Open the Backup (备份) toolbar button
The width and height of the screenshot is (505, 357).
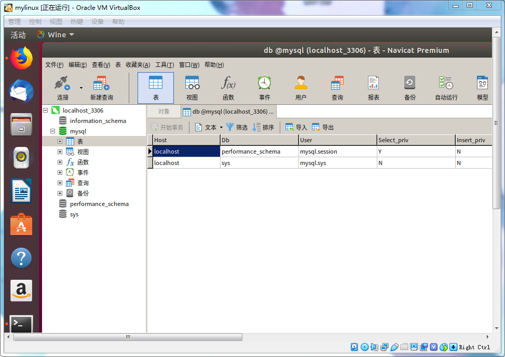point(410,88)
